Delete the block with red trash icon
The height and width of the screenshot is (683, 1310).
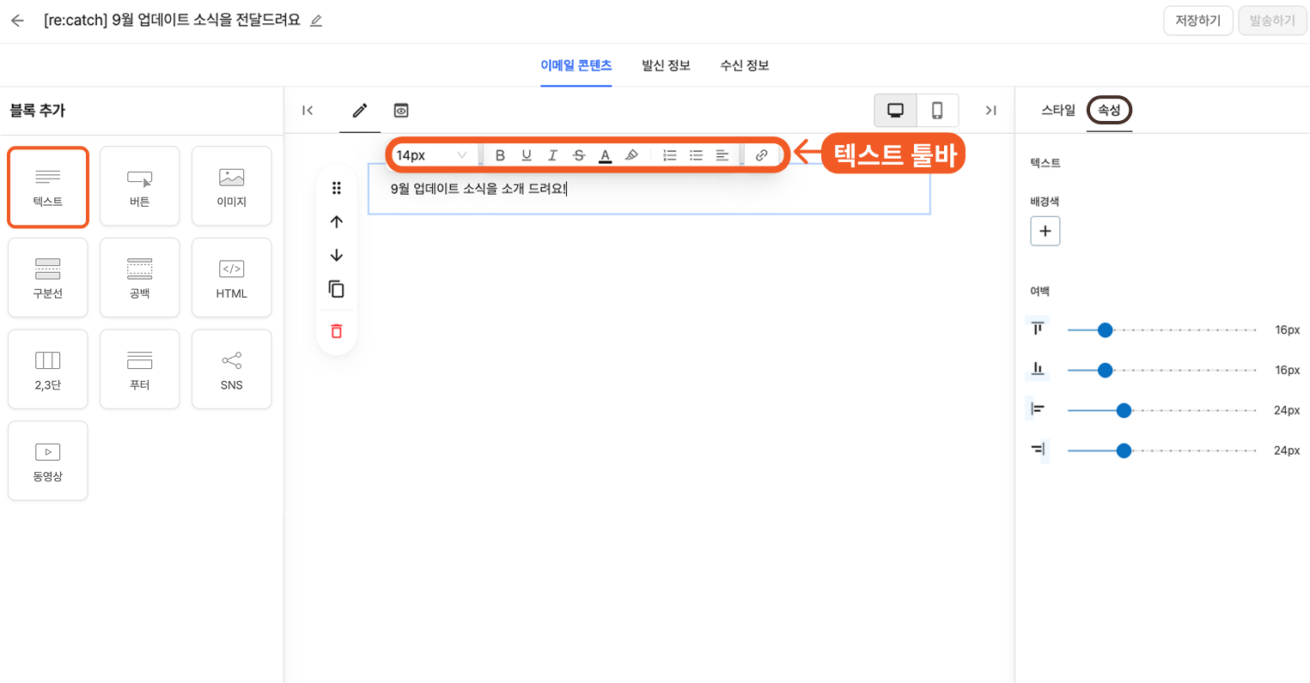[337, 331]
